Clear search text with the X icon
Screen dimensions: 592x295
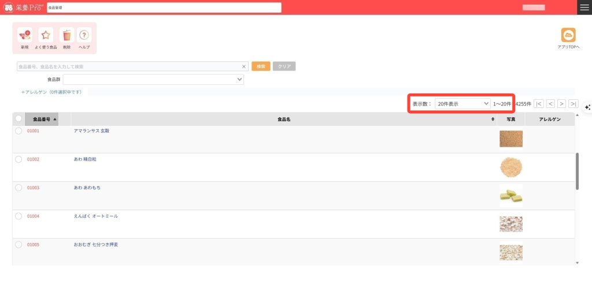(243, 66)
